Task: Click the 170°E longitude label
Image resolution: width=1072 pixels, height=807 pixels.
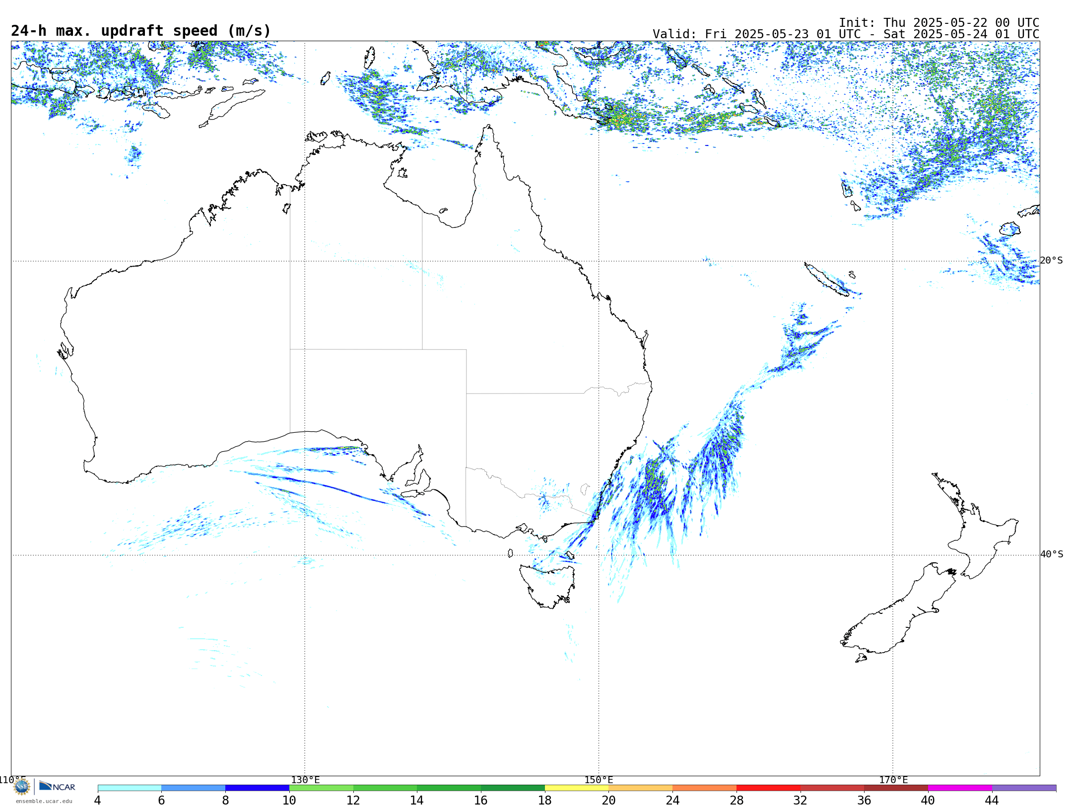Action: [893, 780]
